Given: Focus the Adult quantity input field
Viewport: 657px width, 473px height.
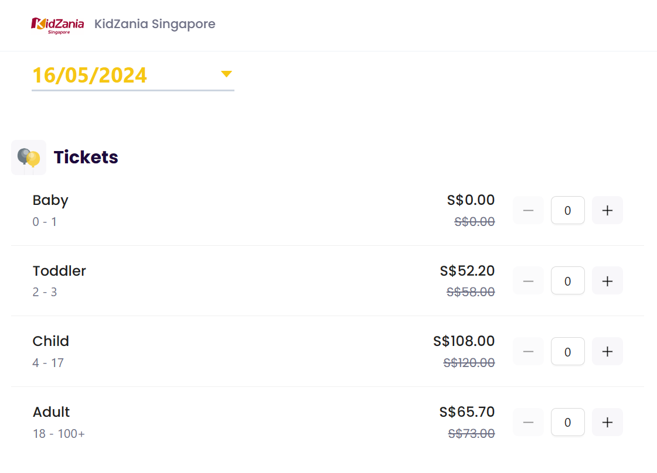Looking at the screenshot, I should click(x=567, y=422).
